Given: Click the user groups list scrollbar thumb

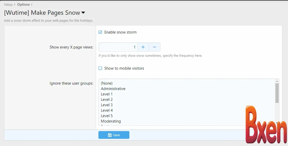Looking at the screenshot, I should pyautogui.click(x=277, y=93).
